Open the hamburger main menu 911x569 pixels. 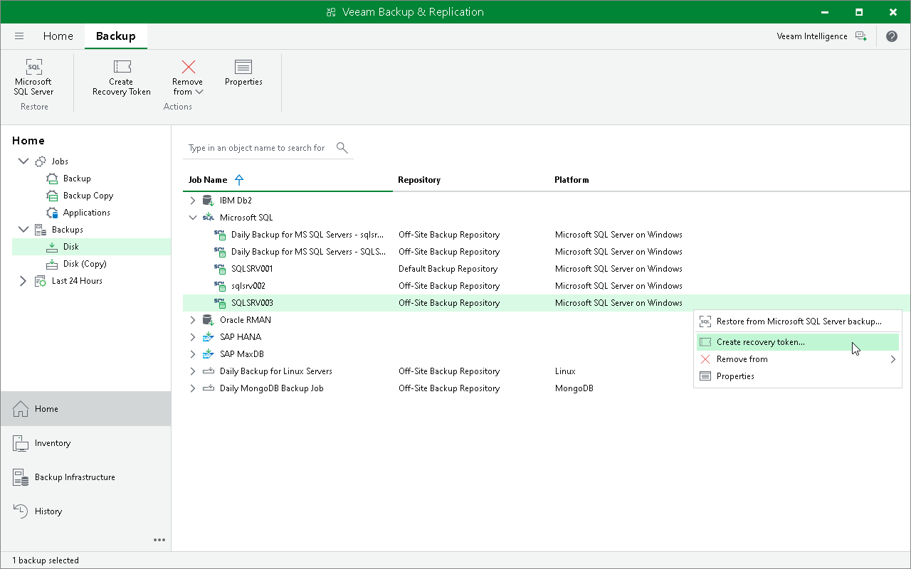[19, 36]
